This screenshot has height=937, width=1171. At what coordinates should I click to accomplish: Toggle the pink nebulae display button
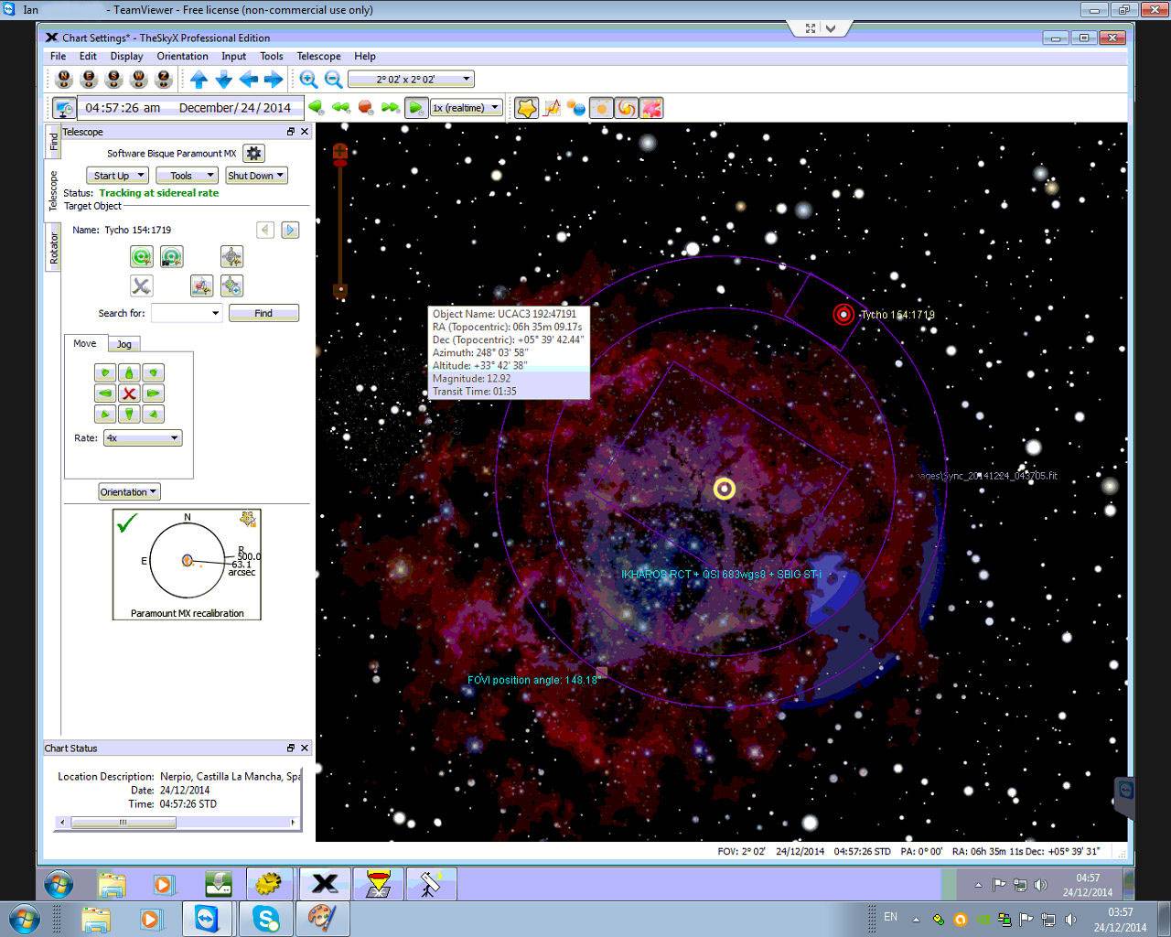pyautogui.click(x=650, y=108)
